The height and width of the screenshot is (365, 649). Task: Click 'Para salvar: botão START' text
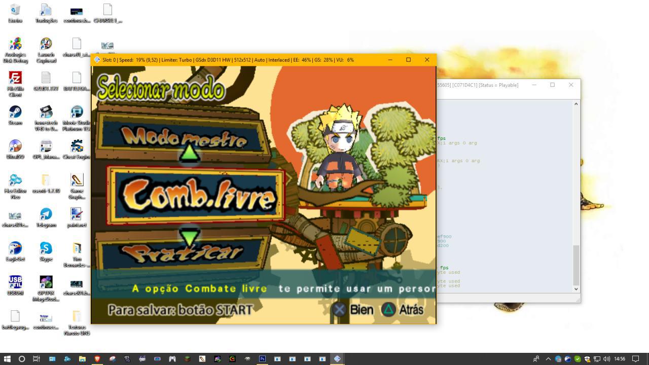click(180, 309)
